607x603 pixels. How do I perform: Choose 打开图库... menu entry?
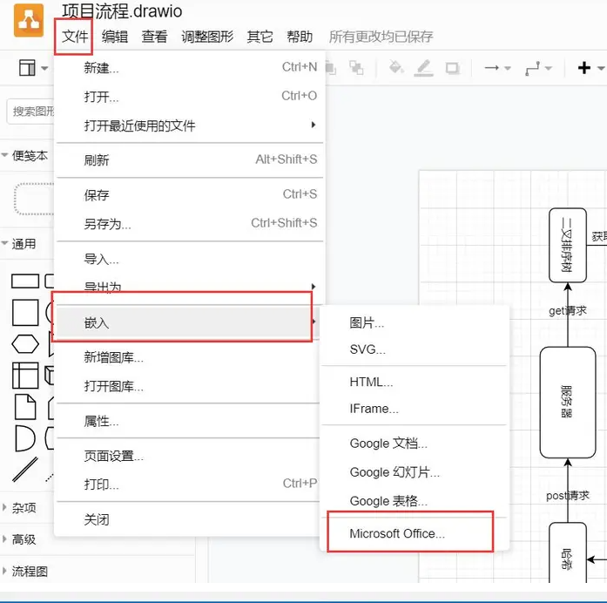[x=188, y=386]
